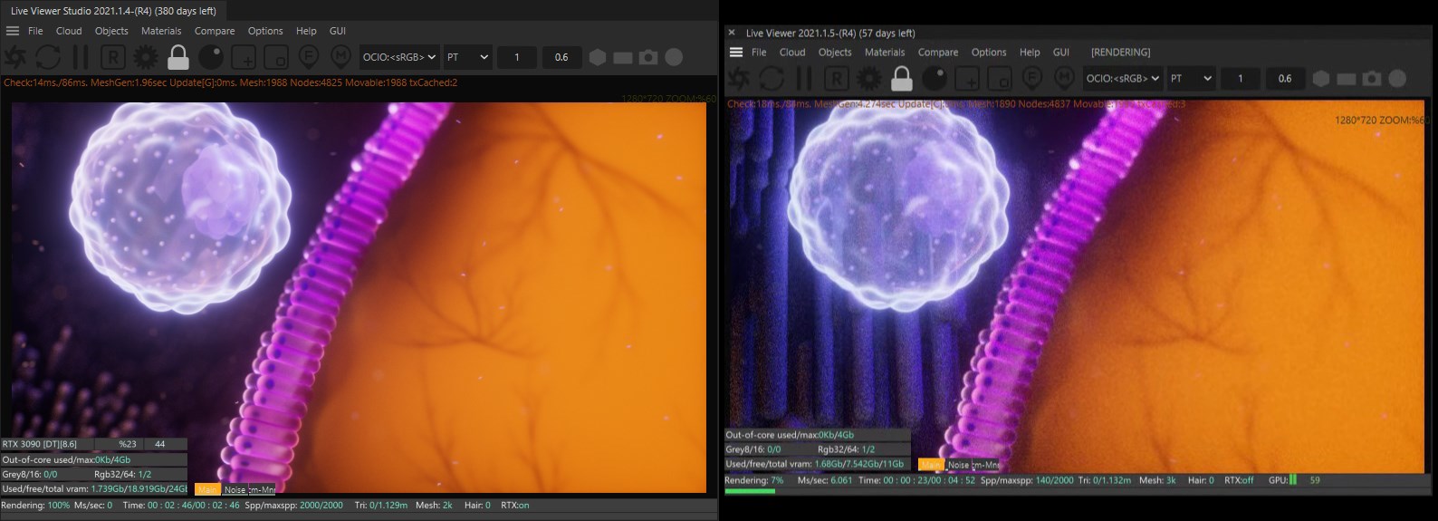Image resolution: width=1438 pixels, height=521 pixels.
Task: Open Objects menu in left Live Viewer Studio
Action: 111,31
